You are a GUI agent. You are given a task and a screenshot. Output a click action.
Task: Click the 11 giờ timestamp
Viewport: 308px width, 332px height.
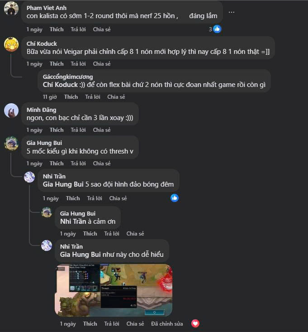point(50,97)
